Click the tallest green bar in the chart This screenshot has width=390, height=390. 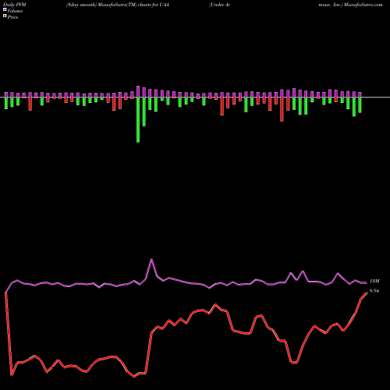coord(138,120)
